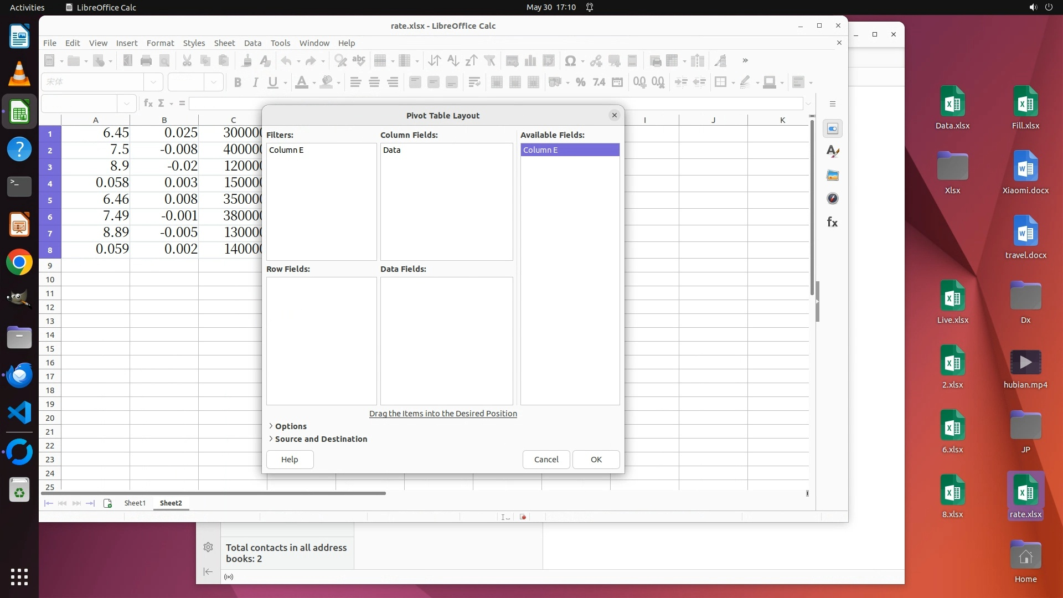1063x598 pixels.
Task: Click the sidebar Properties icon
Action: (832, 128)
